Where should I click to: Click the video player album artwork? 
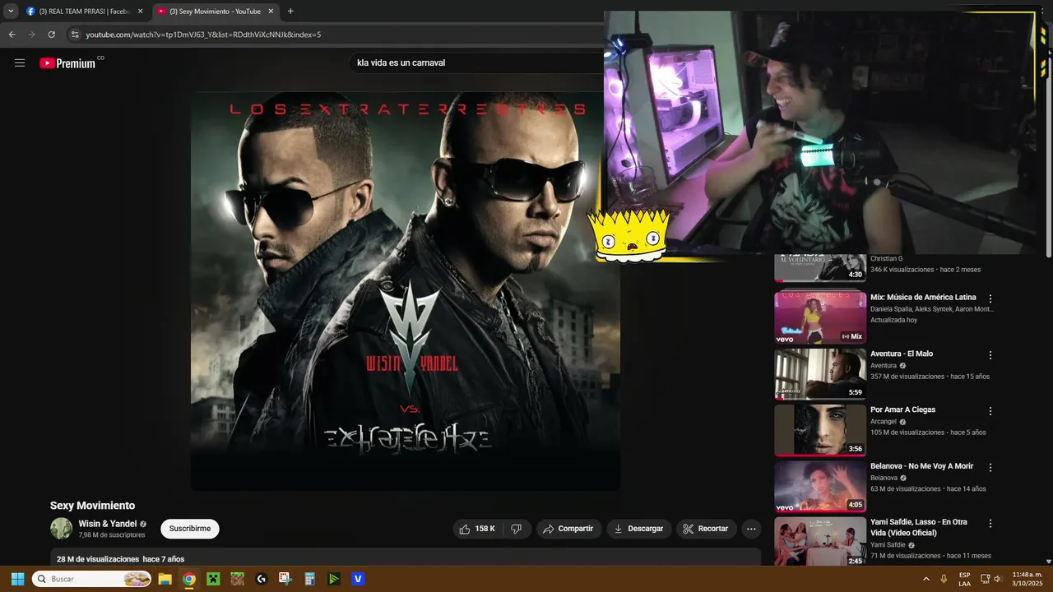tap(405, 292)
